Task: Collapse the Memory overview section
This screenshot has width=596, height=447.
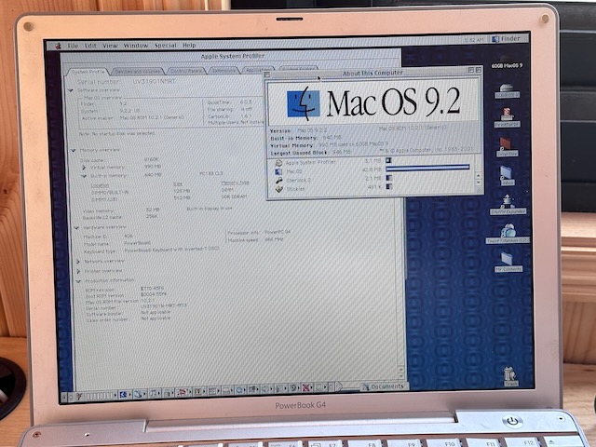Action: [73, 151]
